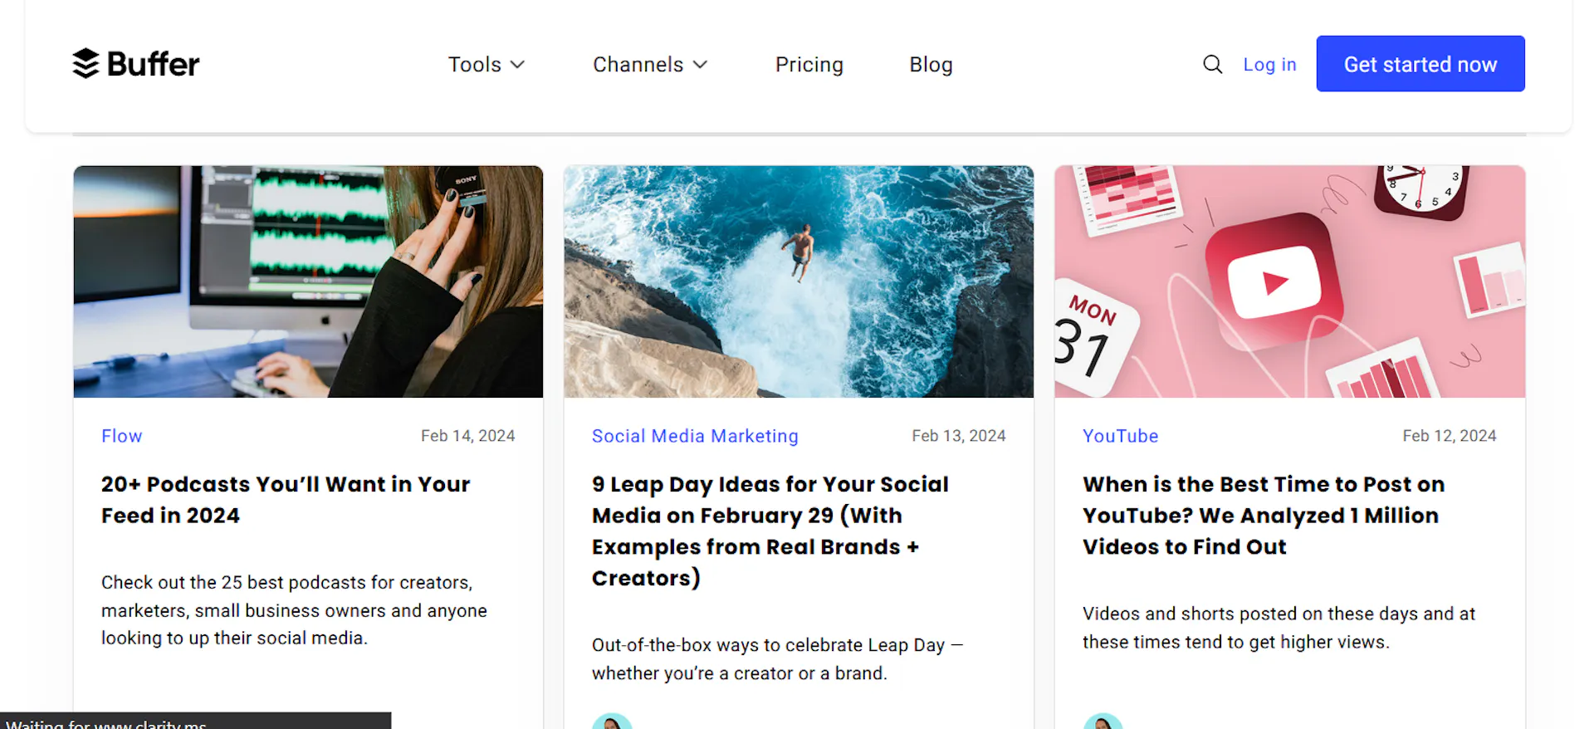Viewport: 1594px width, 729px height.
Task: Click the 'Videos and shorts posted' excerpt
Action: 1279,628
